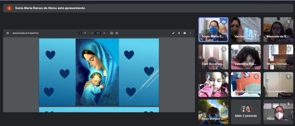295x126 pixels.
Task: Download the presentation file
Action: [179, 33]
